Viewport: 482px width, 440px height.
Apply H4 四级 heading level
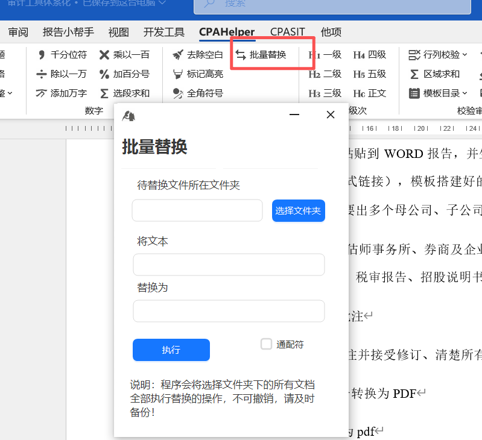click(x=369, y=55)
